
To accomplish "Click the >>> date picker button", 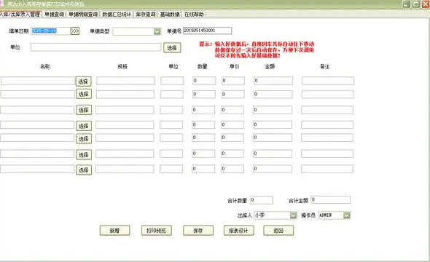I will coord(75,31).
